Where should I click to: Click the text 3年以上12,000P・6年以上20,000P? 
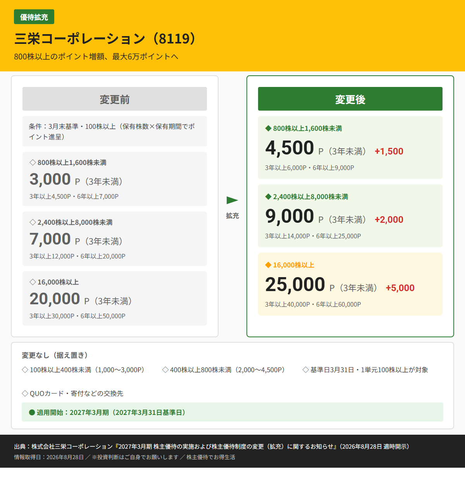click(x=77, y=256)
